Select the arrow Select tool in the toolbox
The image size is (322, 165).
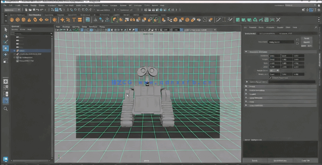point(5,29)
